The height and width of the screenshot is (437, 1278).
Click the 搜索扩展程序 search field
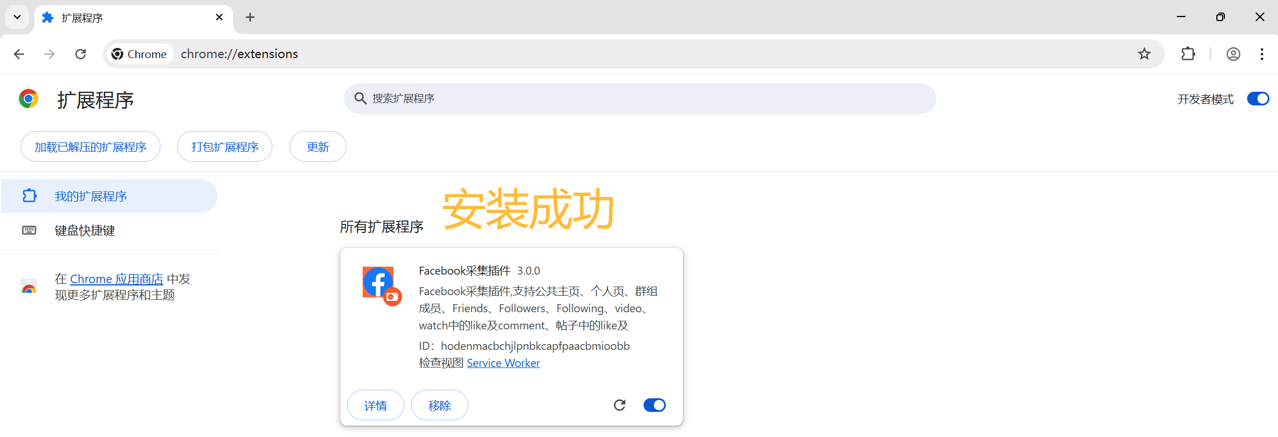(x=640, y=99)
